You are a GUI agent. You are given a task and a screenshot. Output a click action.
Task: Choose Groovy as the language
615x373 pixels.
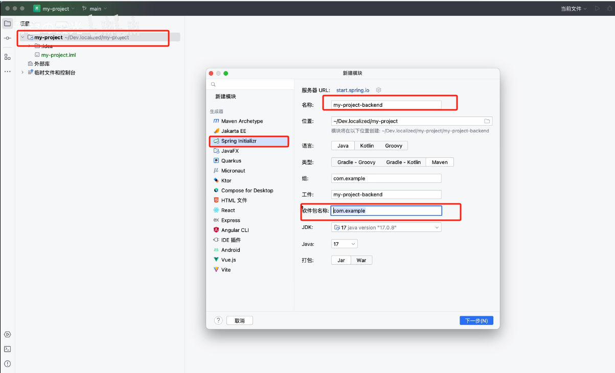click(x=394, y=146)
